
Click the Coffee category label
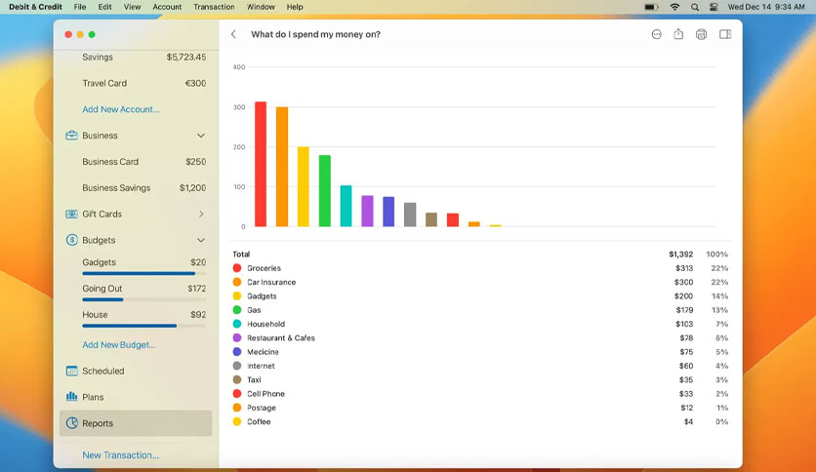pyautogui.click(x=259, y=421)
